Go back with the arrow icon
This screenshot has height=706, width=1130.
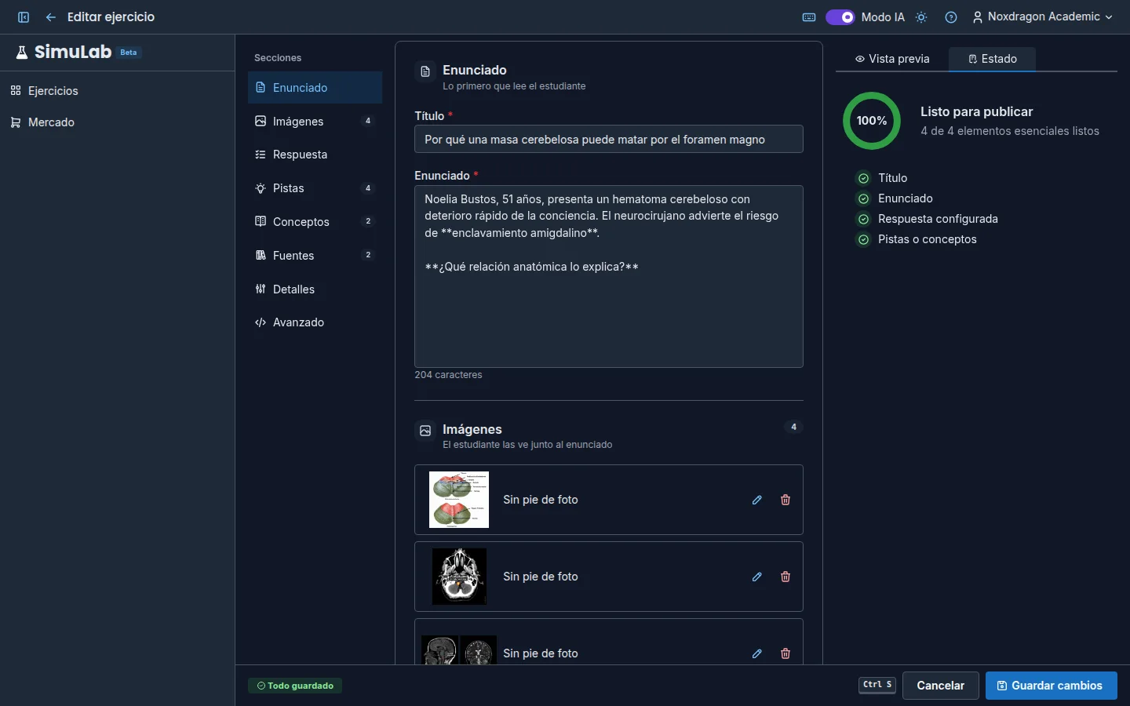[x=51, y=17]
